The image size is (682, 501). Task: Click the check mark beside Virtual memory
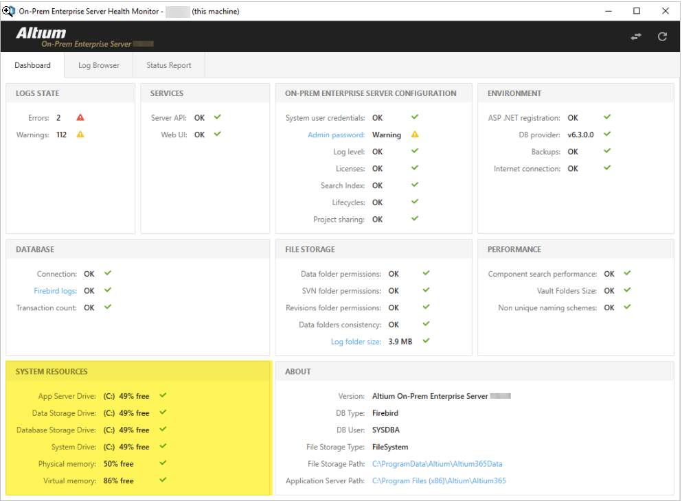point(163,480)
